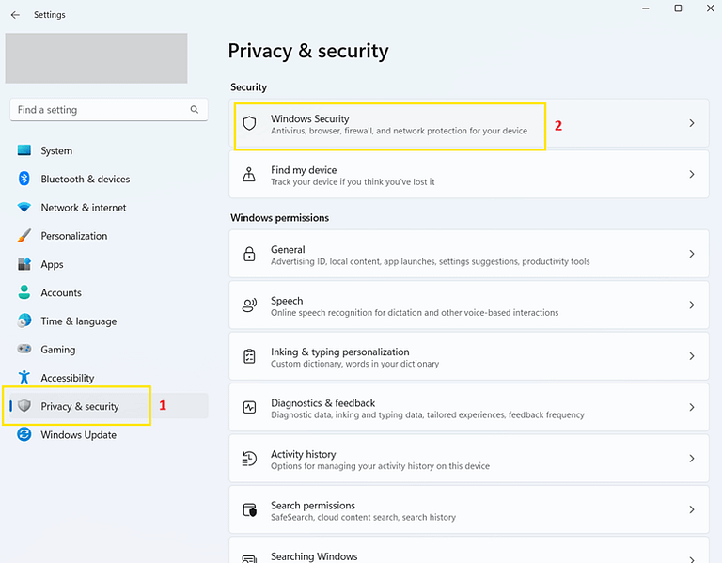Click the Windows Security shield icon
This screenshot has height=563, width=722.
point(249,124)
